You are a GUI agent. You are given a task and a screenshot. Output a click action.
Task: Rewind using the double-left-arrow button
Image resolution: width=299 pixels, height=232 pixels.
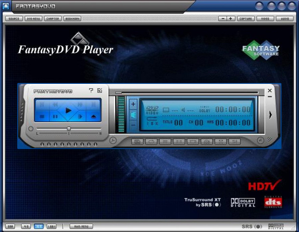[55, 104]
